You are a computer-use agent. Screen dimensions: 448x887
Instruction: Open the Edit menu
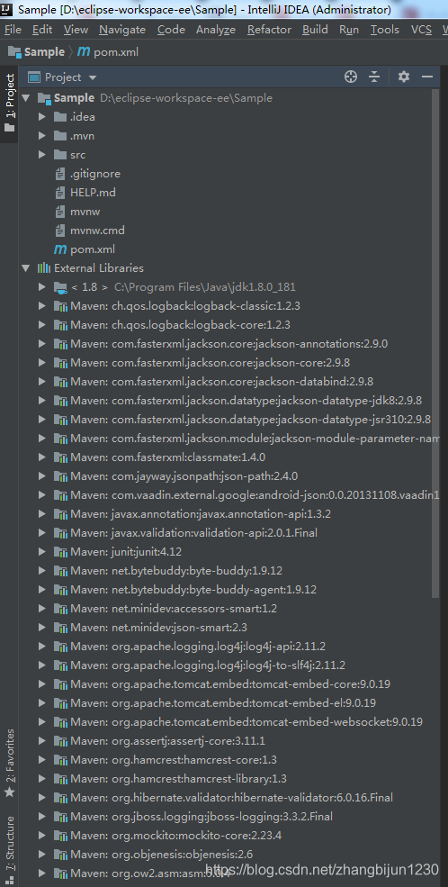pyautogui.click(x=41, y=30)
